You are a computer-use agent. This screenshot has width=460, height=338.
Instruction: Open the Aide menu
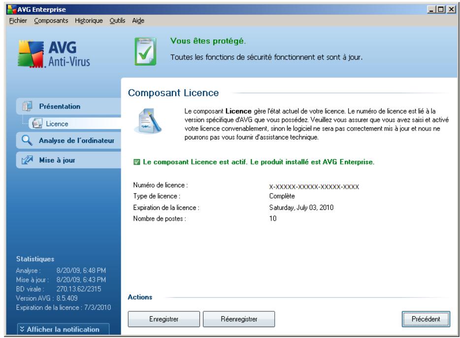click(138, 21)
